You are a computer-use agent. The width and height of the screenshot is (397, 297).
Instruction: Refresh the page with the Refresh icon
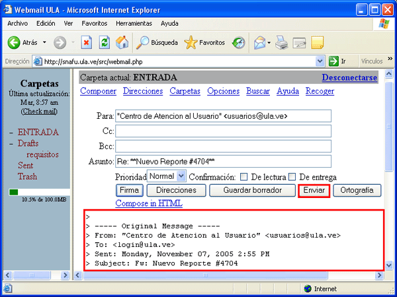pos(104,42)
